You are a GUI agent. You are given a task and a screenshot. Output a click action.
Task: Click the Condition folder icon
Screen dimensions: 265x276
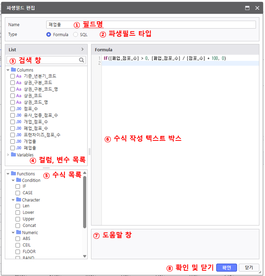click(18, 180)
